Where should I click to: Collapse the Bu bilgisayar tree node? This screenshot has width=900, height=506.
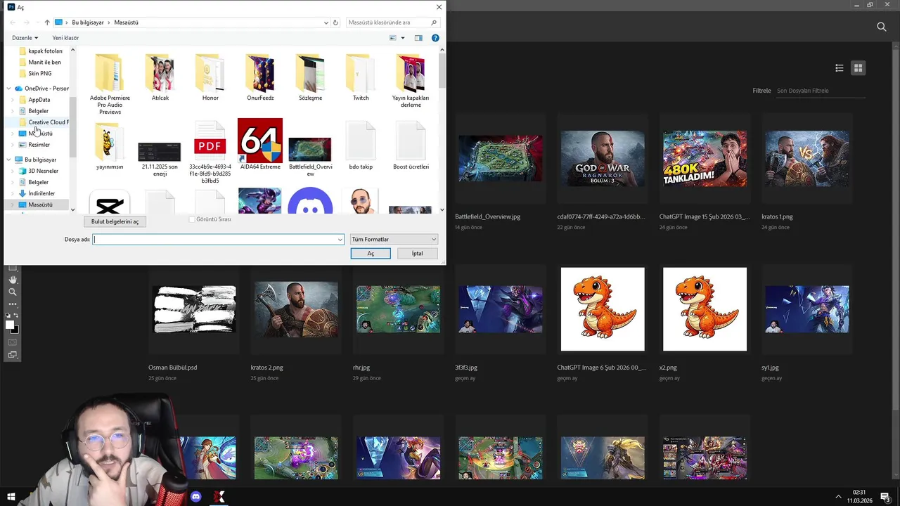pyautogui.click(x=8, y=160)
